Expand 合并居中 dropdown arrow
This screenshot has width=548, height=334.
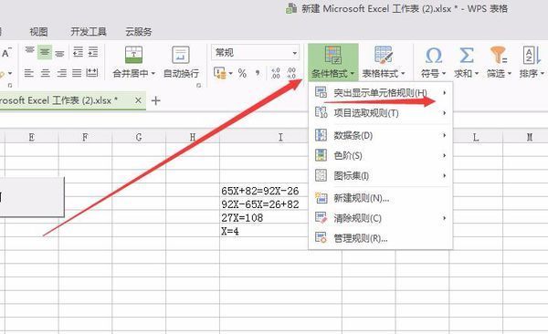coord(153,73)
